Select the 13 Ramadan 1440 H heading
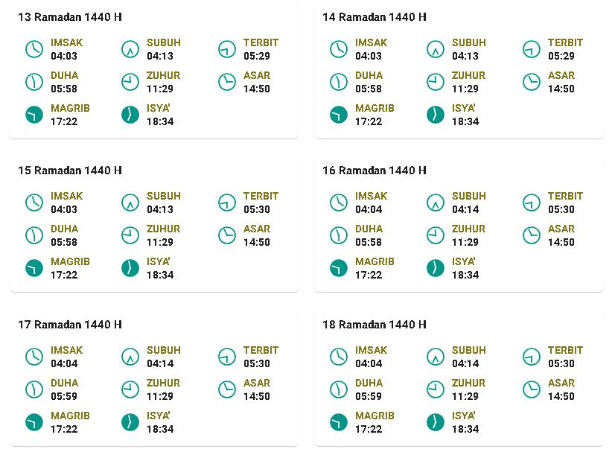615x458 pixels. tap(70, 17)
